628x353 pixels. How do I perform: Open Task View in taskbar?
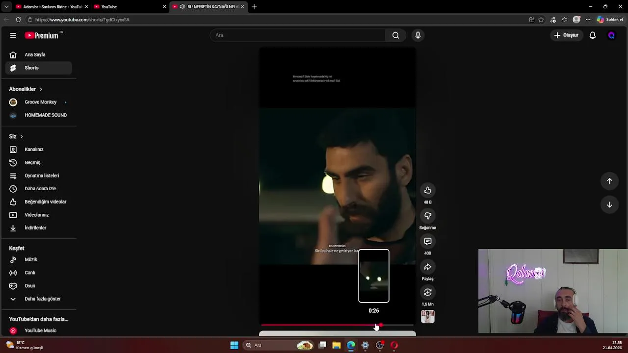click(322, 345)
